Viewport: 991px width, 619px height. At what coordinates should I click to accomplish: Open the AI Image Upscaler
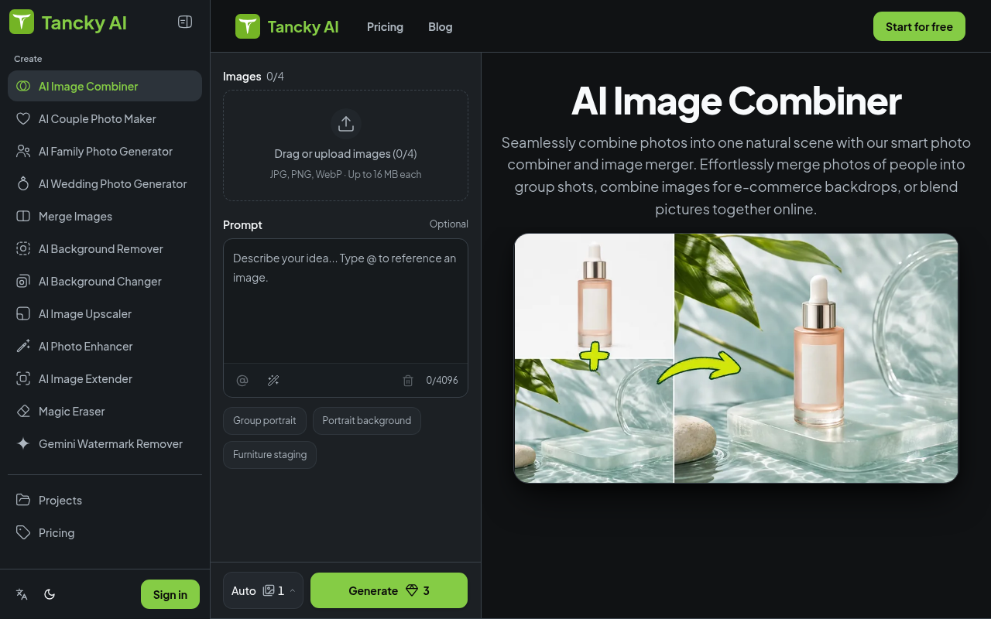point(105,313)
